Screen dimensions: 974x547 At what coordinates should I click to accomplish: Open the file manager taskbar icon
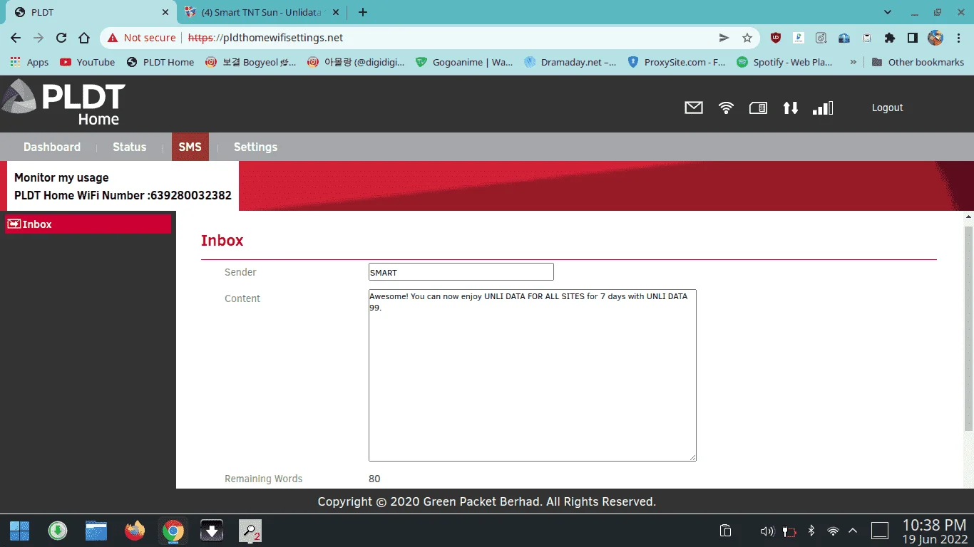point(96,531)
